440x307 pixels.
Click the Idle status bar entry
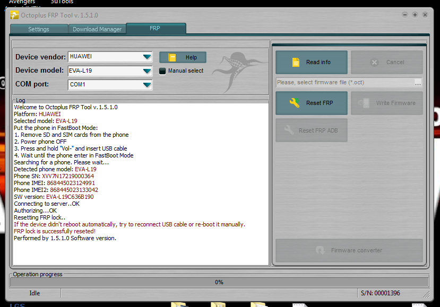[x=34, y=293]
